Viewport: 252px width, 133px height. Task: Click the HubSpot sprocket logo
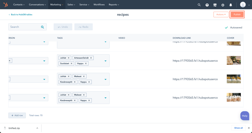5,5
